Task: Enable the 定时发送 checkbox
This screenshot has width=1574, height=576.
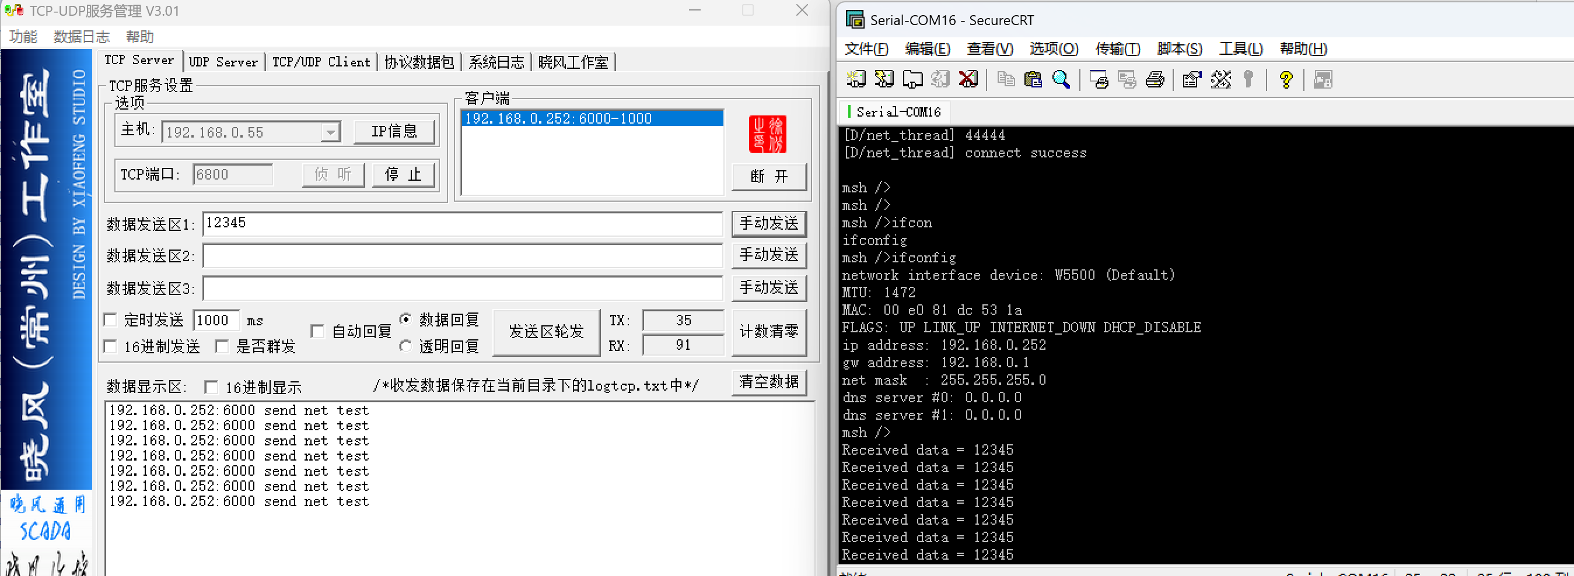Action: (x=111, y=320)
